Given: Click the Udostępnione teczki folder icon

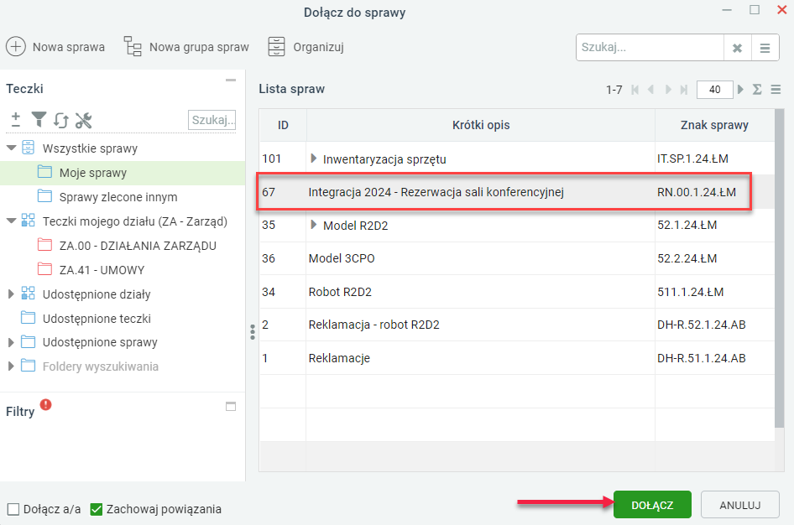Looking at the screenshot, I should coord(29,318).
